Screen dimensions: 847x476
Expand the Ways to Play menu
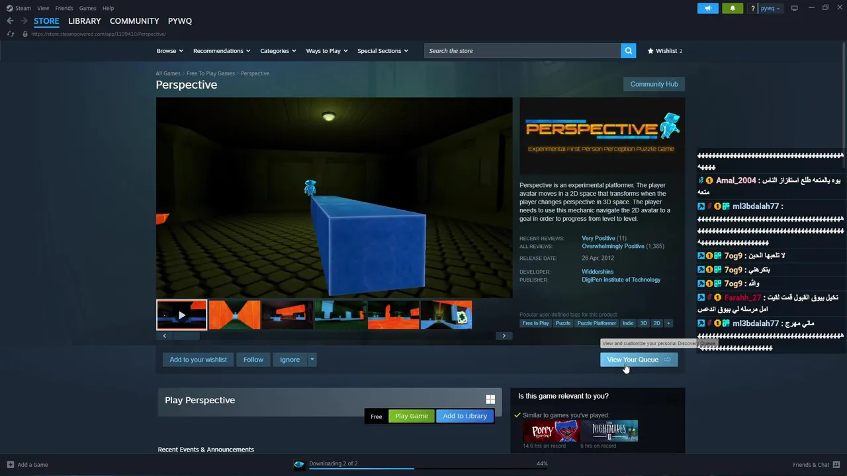(x=327, y=51)
